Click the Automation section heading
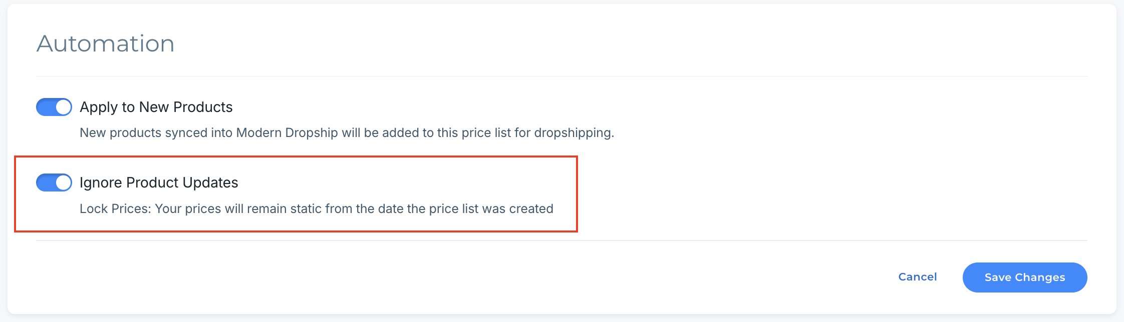1124x322 pixels. 106,44
